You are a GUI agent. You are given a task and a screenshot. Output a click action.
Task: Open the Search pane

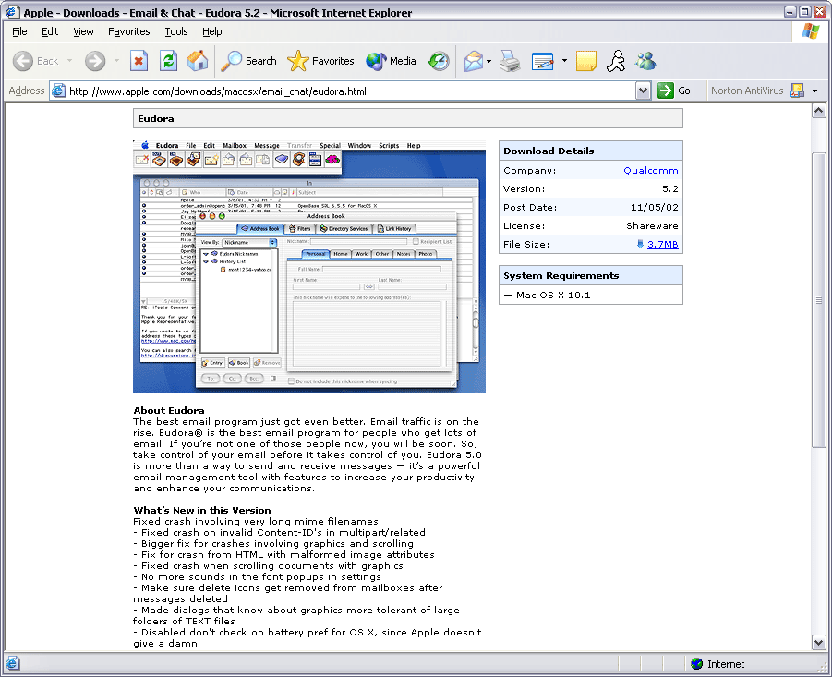tap(248, 61)
